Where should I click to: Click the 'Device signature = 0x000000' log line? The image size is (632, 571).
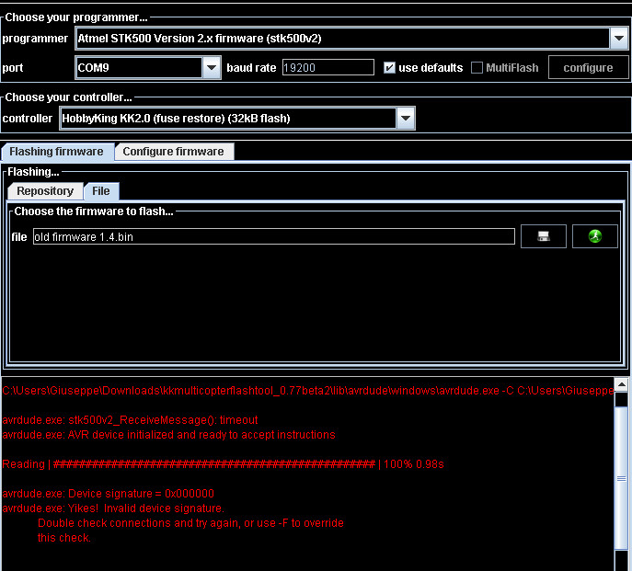click(108, 494)
